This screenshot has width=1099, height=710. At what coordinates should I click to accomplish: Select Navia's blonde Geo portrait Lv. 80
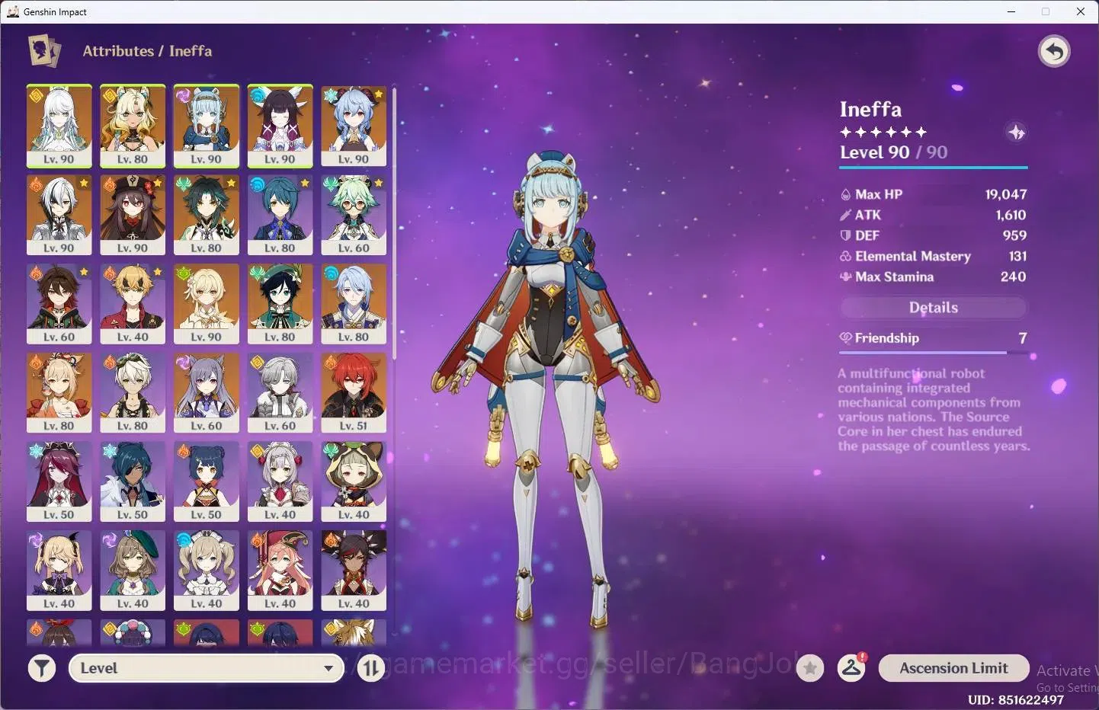click(133, 126)
